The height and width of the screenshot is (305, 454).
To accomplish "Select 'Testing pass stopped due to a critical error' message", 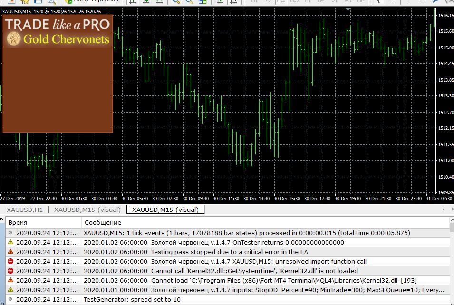I will coord(196,252).
